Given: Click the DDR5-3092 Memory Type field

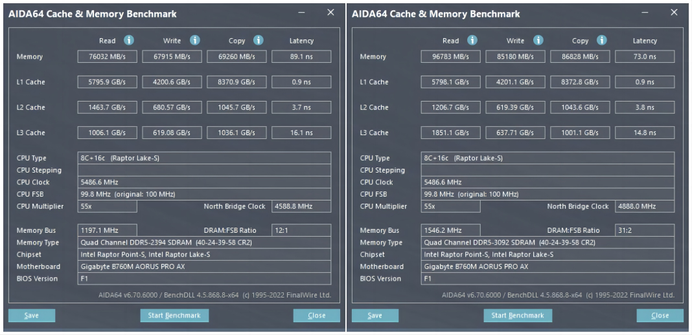Looking at the screenshot, I should coord(548,243).
